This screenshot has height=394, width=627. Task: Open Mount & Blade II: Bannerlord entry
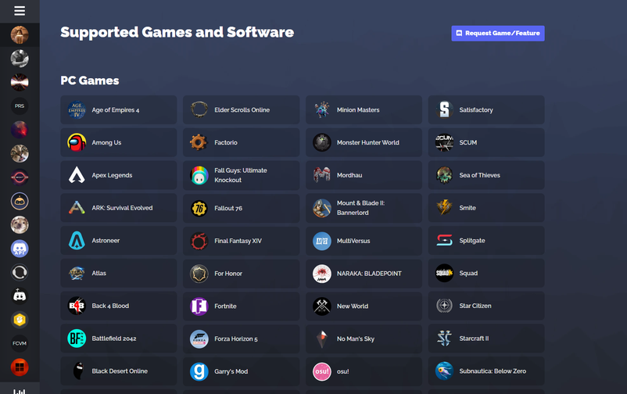364,208
